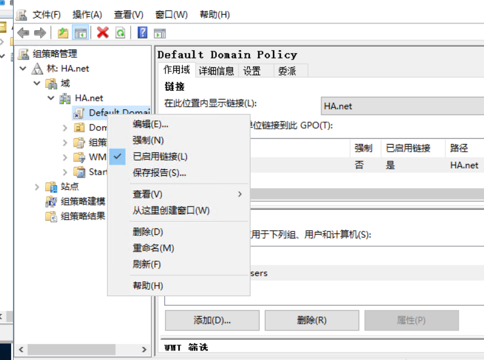Toggle the checked 已启用链接(L) menu option

[x=160, y=156]
